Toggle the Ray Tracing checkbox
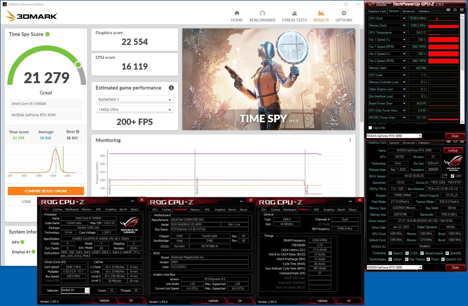The width and height of the screenshot is (468, 306). click(x=407, y=259)
